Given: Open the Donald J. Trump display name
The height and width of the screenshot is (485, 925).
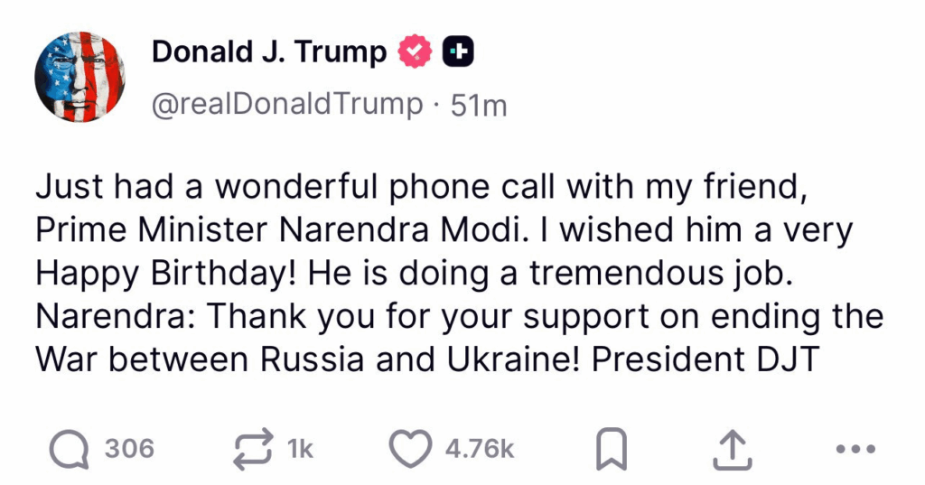Looking at the screenshot, I should pos(268,52).
